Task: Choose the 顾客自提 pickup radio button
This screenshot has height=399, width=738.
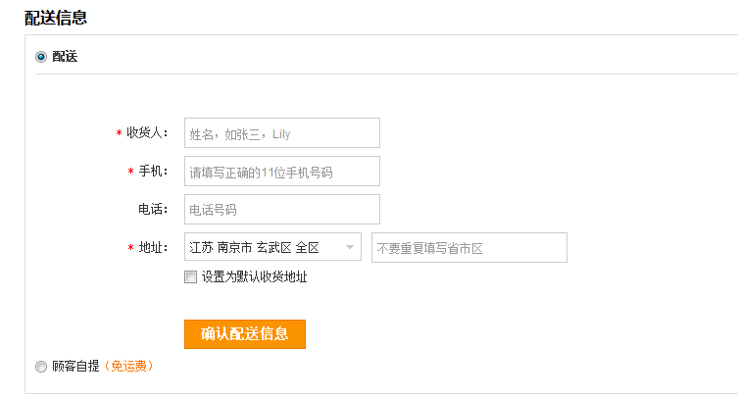Action: (41, 367)
